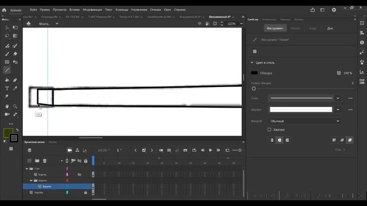Lock all layers via padlock header
This screenshot has height=206, width=367.
tap(85, 161)
